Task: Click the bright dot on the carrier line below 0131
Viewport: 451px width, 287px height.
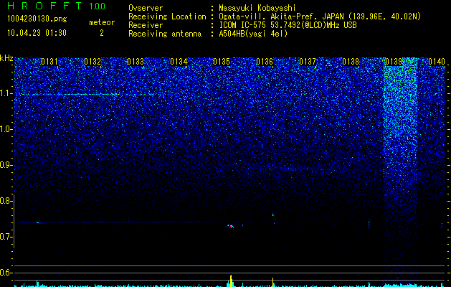Action: click(37, 222)
